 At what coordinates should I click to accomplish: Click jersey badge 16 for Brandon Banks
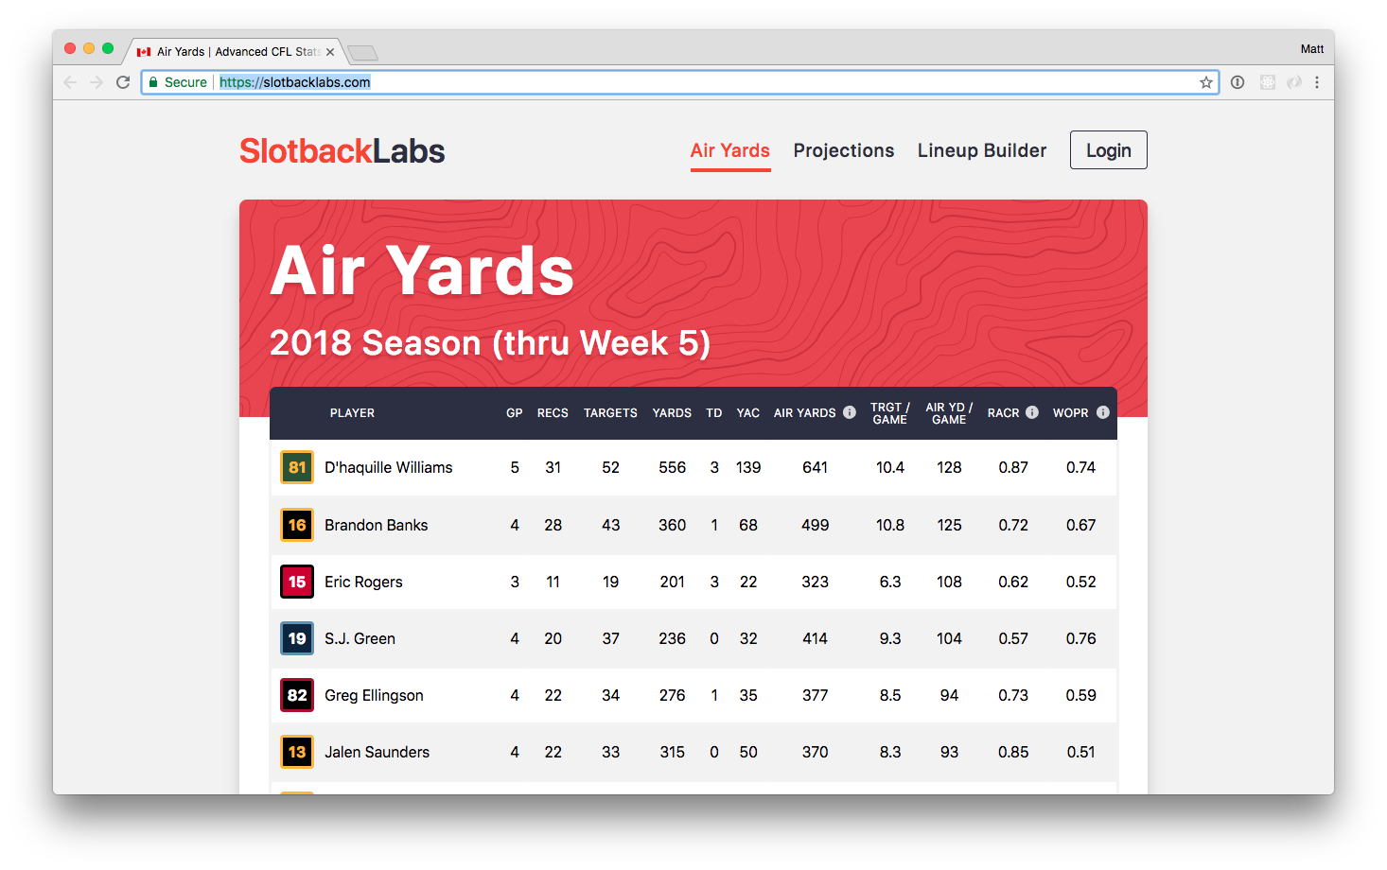tap(297, 525)
